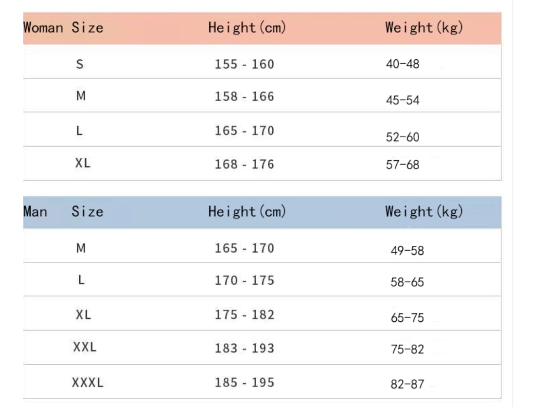Click the '158 - 166' height value
547x407 pixels.
pos(245,96)
